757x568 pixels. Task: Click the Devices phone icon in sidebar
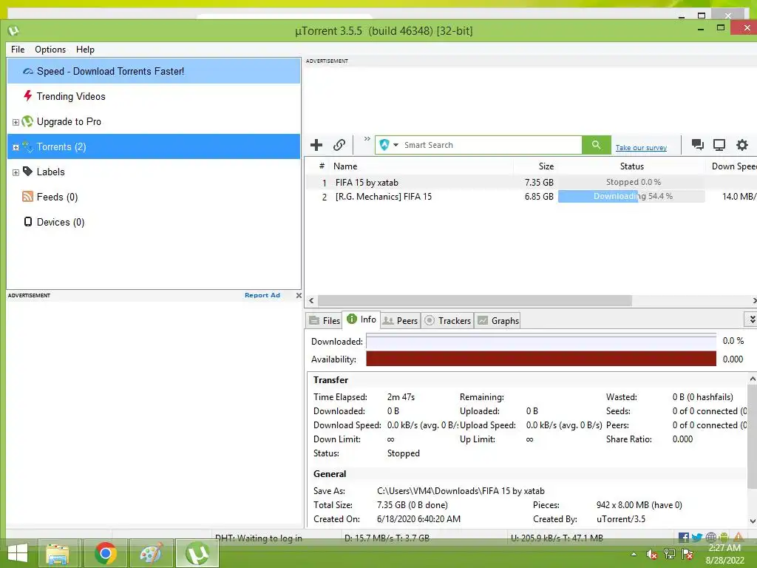[28, 222]
